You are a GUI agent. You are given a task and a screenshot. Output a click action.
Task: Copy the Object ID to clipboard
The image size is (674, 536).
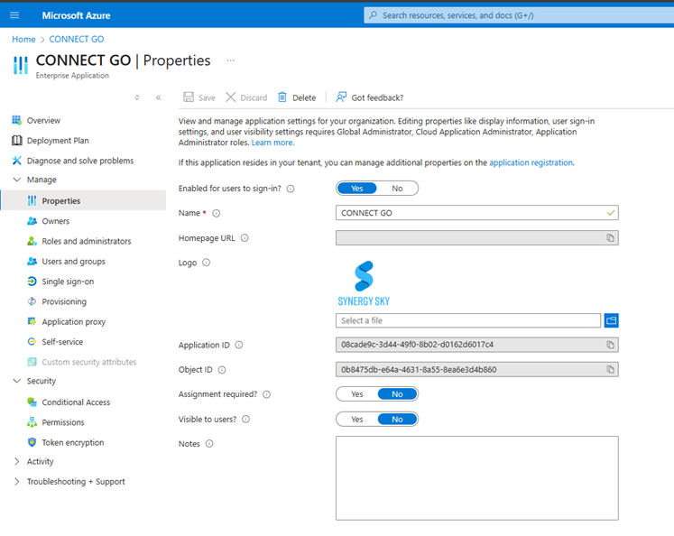610,370
